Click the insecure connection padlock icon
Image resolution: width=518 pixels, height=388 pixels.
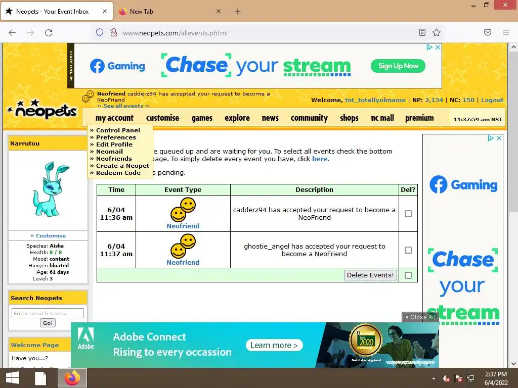click(114, 33)
